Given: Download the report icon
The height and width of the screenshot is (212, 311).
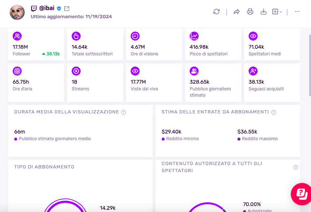Looking at the screenshot, I should click(264, 12).
